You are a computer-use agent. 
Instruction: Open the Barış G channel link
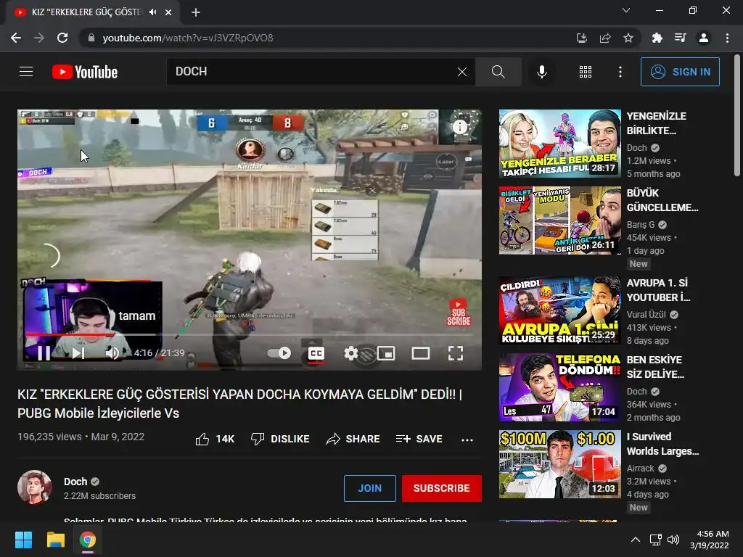(x=641, y=225)
